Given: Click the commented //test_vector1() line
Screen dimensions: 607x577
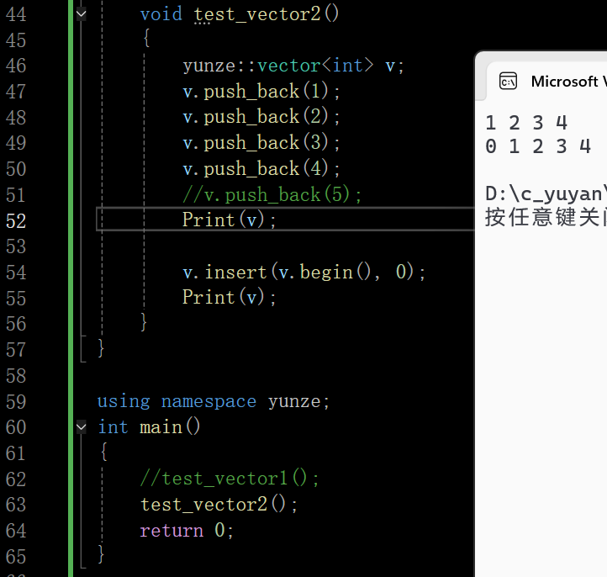Looking at the screenshot, I should click(x=230, y=479).
